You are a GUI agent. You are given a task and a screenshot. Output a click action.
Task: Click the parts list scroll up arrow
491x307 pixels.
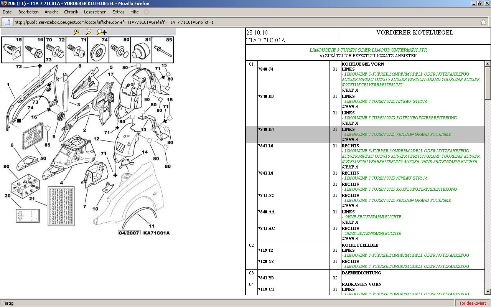tap(488, 64)
